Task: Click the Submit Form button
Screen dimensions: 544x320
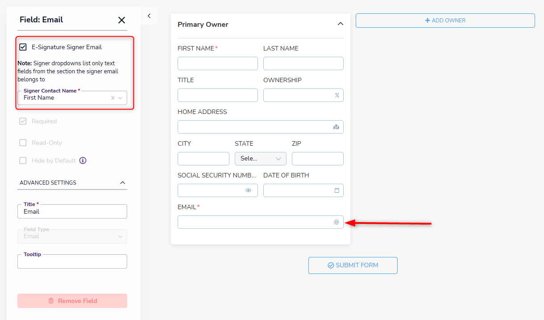Action: 353,265
